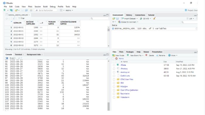Open the Session menu

pos(38,6)
